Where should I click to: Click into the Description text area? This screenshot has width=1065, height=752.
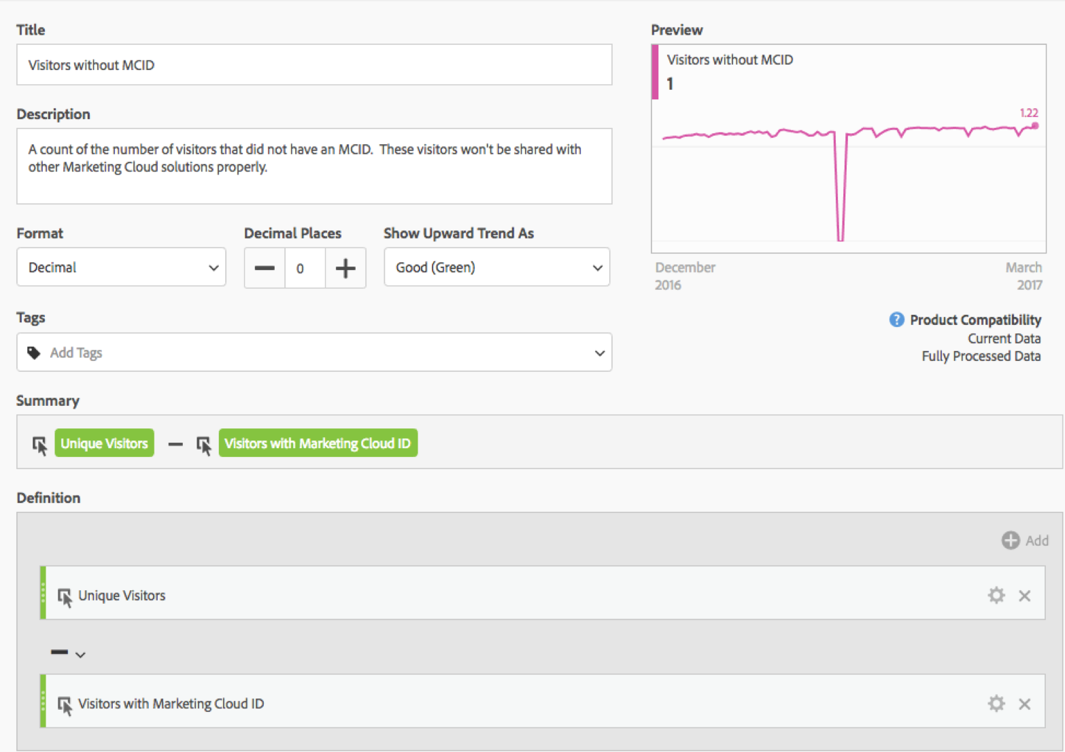[314, 167]
